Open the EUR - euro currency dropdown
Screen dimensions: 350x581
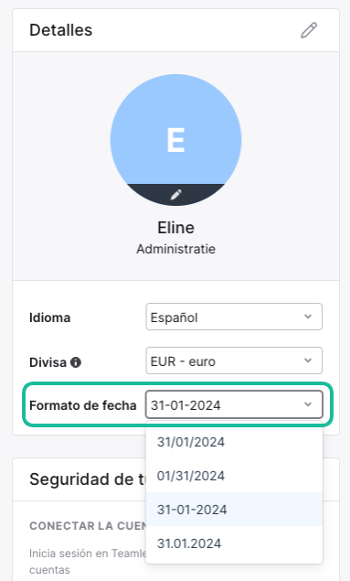234,360
